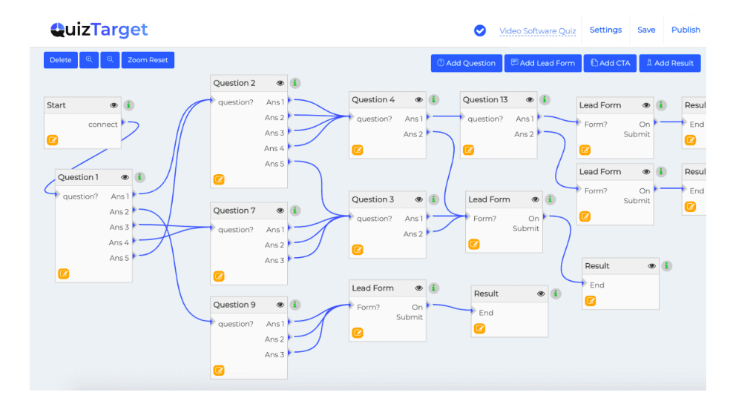This screenshot has width=733, height=418.
Task: Toggle the eye preview on Question 7
Action: [280, 211]
